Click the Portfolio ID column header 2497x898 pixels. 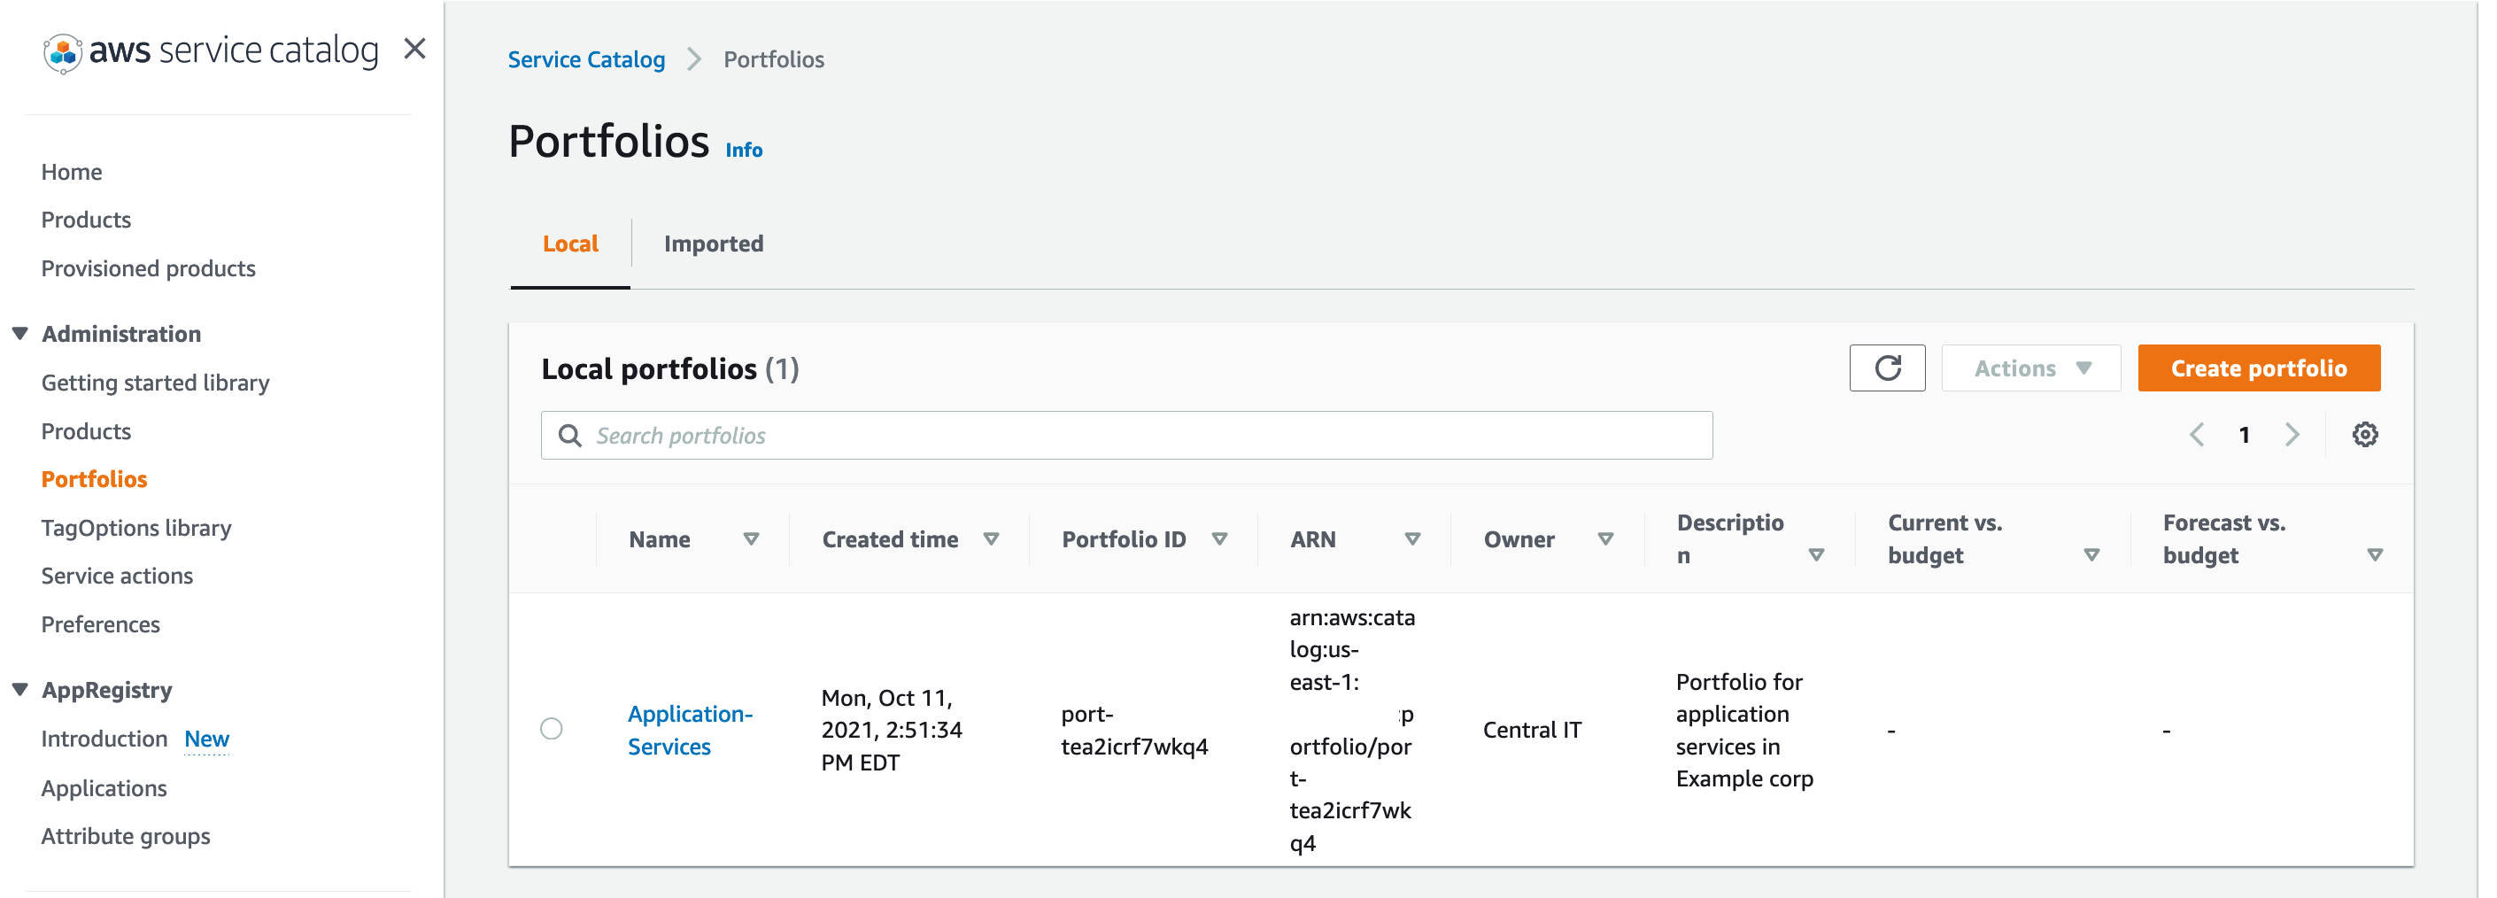pyautogui.click(x=1124, y=539)
